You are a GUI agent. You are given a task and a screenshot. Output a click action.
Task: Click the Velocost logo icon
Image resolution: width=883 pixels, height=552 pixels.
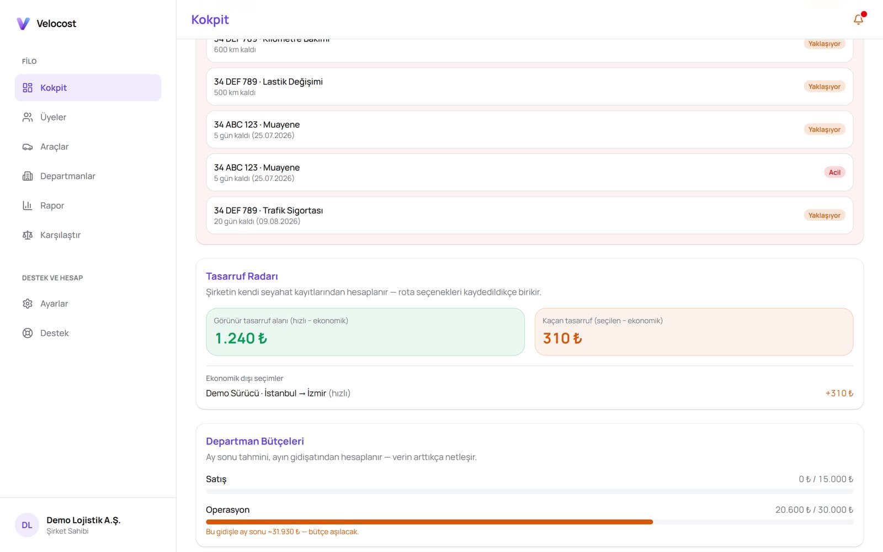(23, 23)
